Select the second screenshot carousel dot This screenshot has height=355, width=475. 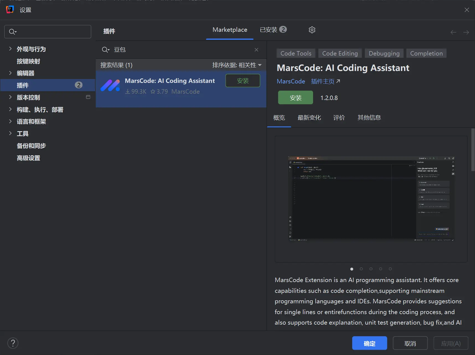point(361,269)
